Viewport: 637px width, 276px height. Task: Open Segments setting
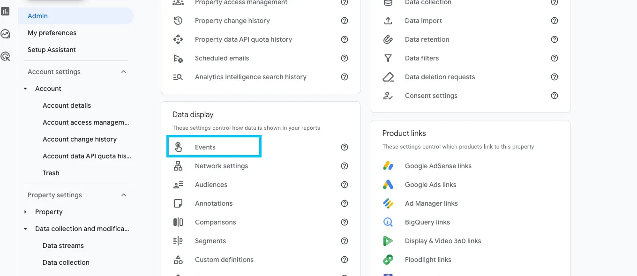(210, 241)
